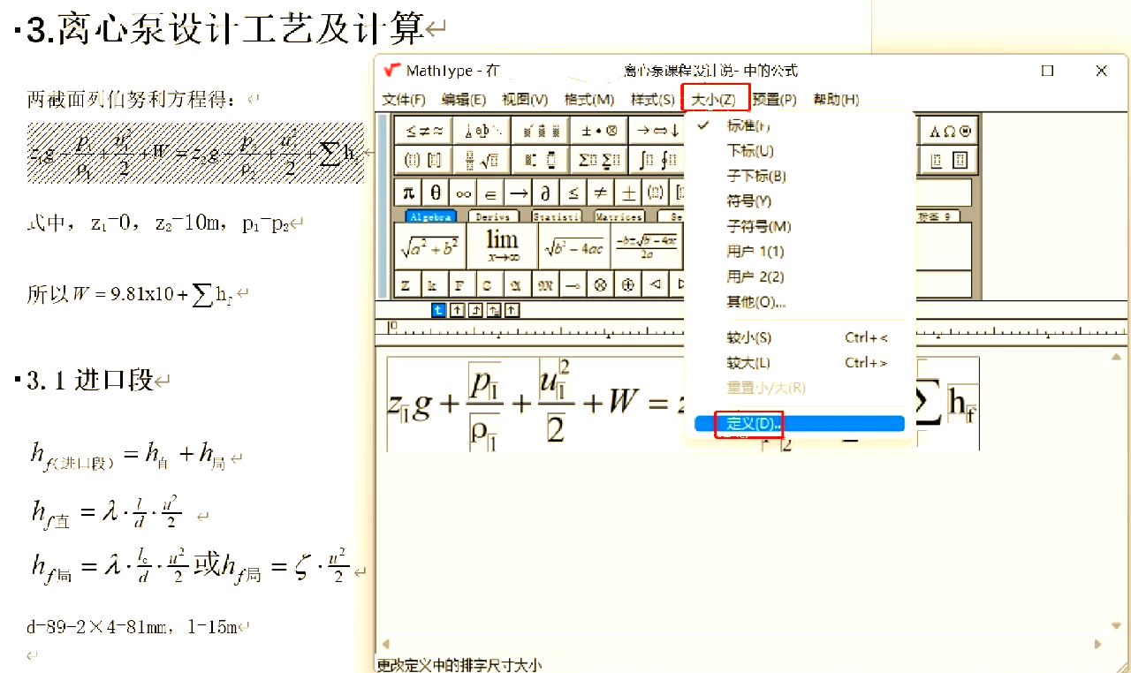The image size is (1131, 673).
Task: Open the relational symbols palette (≤≠≈)
Action: pyautogui.click(x=423, y=131)
